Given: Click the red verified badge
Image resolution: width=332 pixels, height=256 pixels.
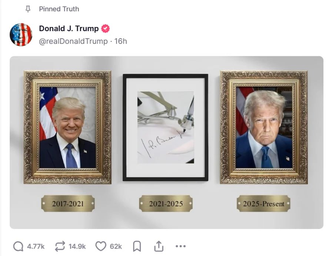Looking at the screenshot, I should pyautogui.click(x=106, y=28).
